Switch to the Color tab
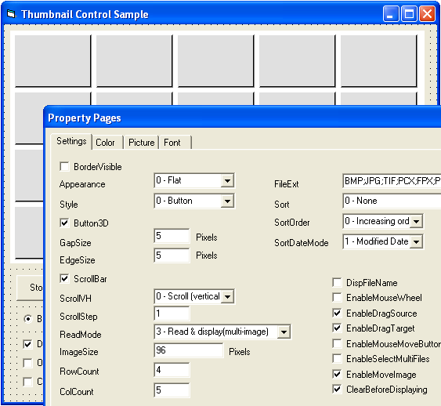Image resolution: width=441 pixels, height=406 pixels. click(x=107, y=143)
